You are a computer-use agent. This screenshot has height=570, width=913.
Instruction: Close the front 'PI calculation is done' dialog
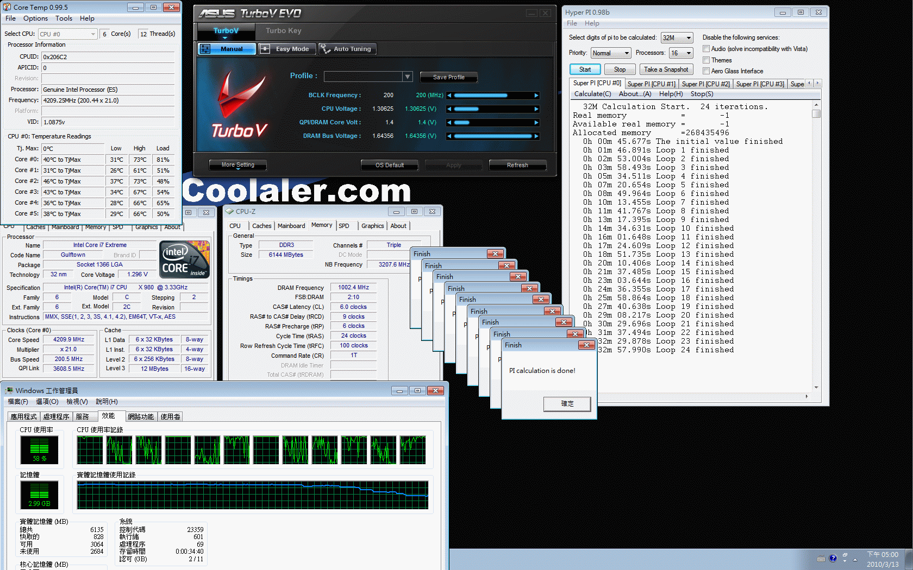click(x=586, y=345)
